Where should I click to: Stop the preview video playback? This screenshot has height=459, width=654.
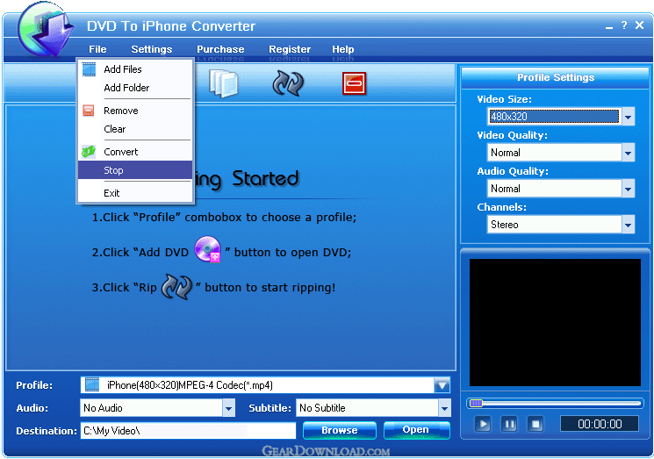535,425
